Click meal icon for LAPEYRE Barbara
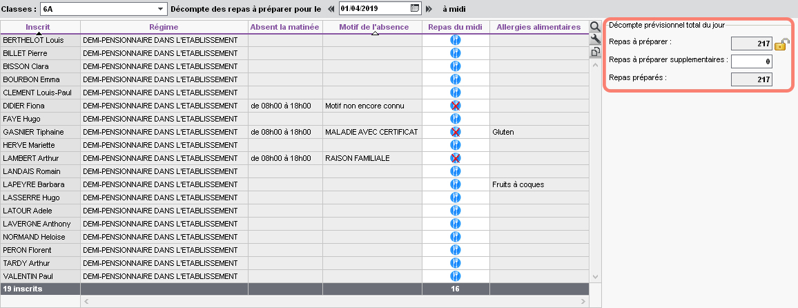 (456, 184)
